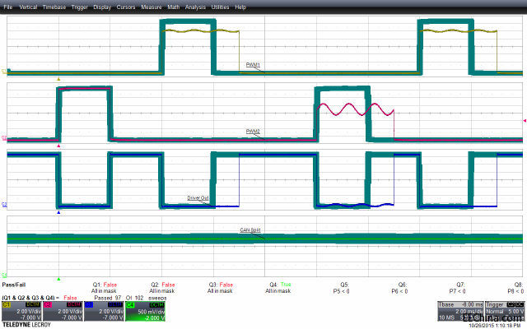
Task: Open the Q7 qualifier with P7 < 0
Action: 458,288
